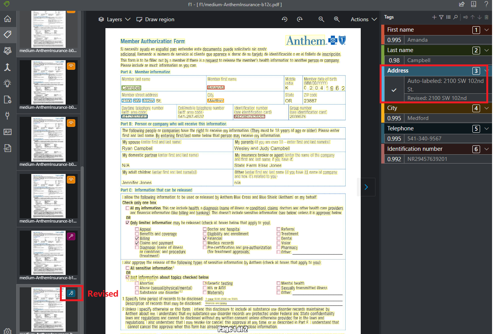Click the City tag orange color bar
494x334 pixels.
point(383,113)
